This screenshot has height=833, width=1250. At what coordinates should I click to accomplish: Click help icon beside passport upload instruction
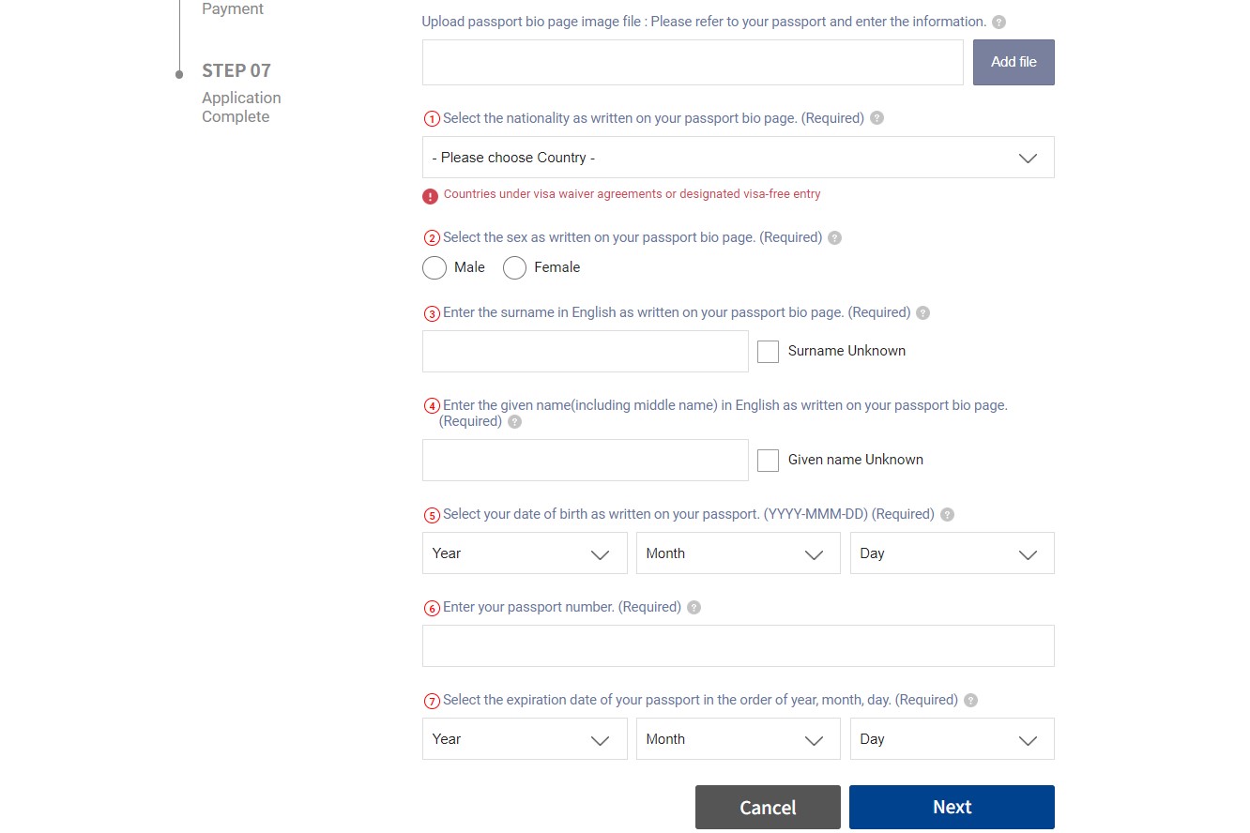(x=999, y=22)
